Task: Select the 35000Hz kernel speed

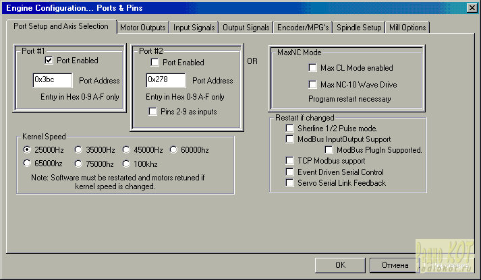Action: (79, 149)
